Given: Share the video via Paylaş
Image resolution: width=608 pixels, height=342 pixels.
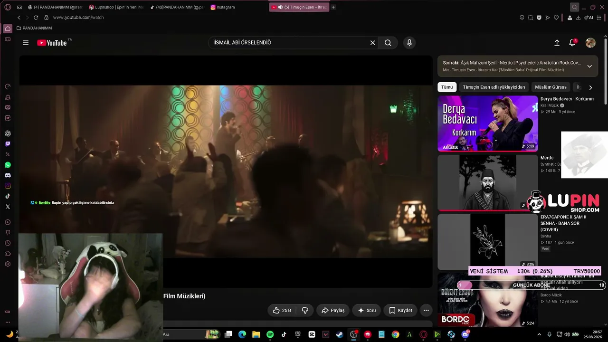Looking at the screenshot, I should (x=333, y=310).
